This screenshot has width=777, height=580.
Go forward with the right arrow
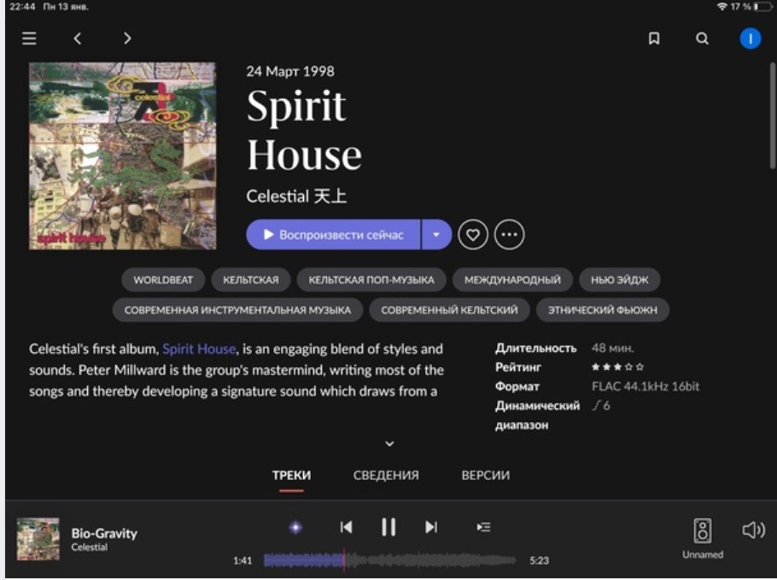coord(127,38)
